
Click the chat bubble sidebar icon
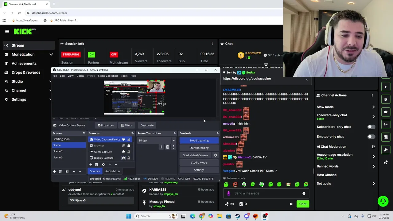tap(386, 112)
